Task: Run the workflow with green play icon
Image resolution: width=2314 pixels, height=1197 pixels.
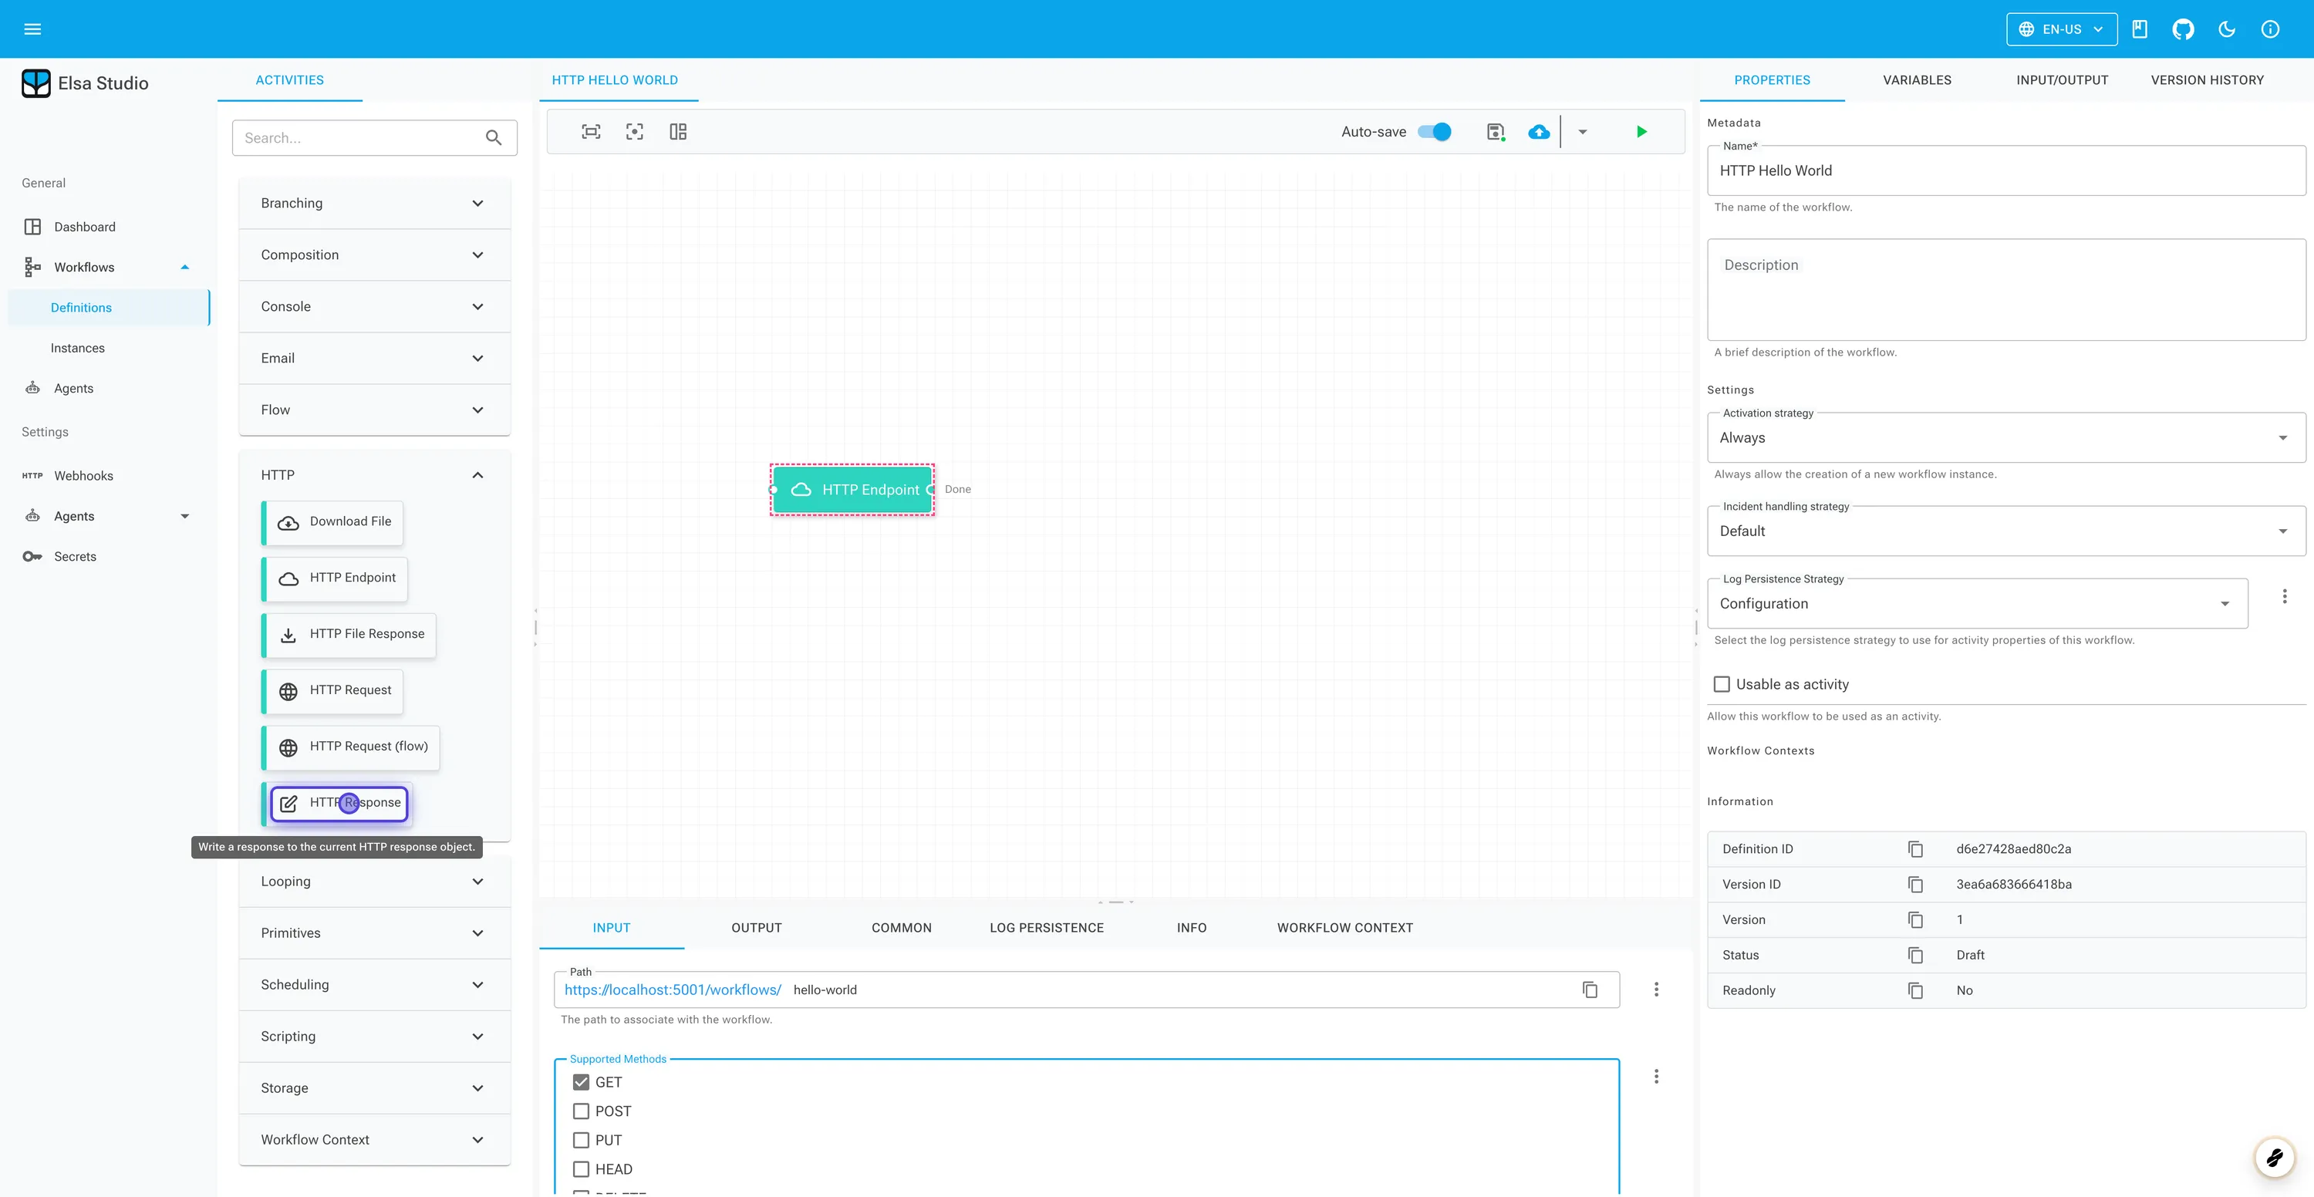Action: pyautogui.click(x=1641, y=132)
